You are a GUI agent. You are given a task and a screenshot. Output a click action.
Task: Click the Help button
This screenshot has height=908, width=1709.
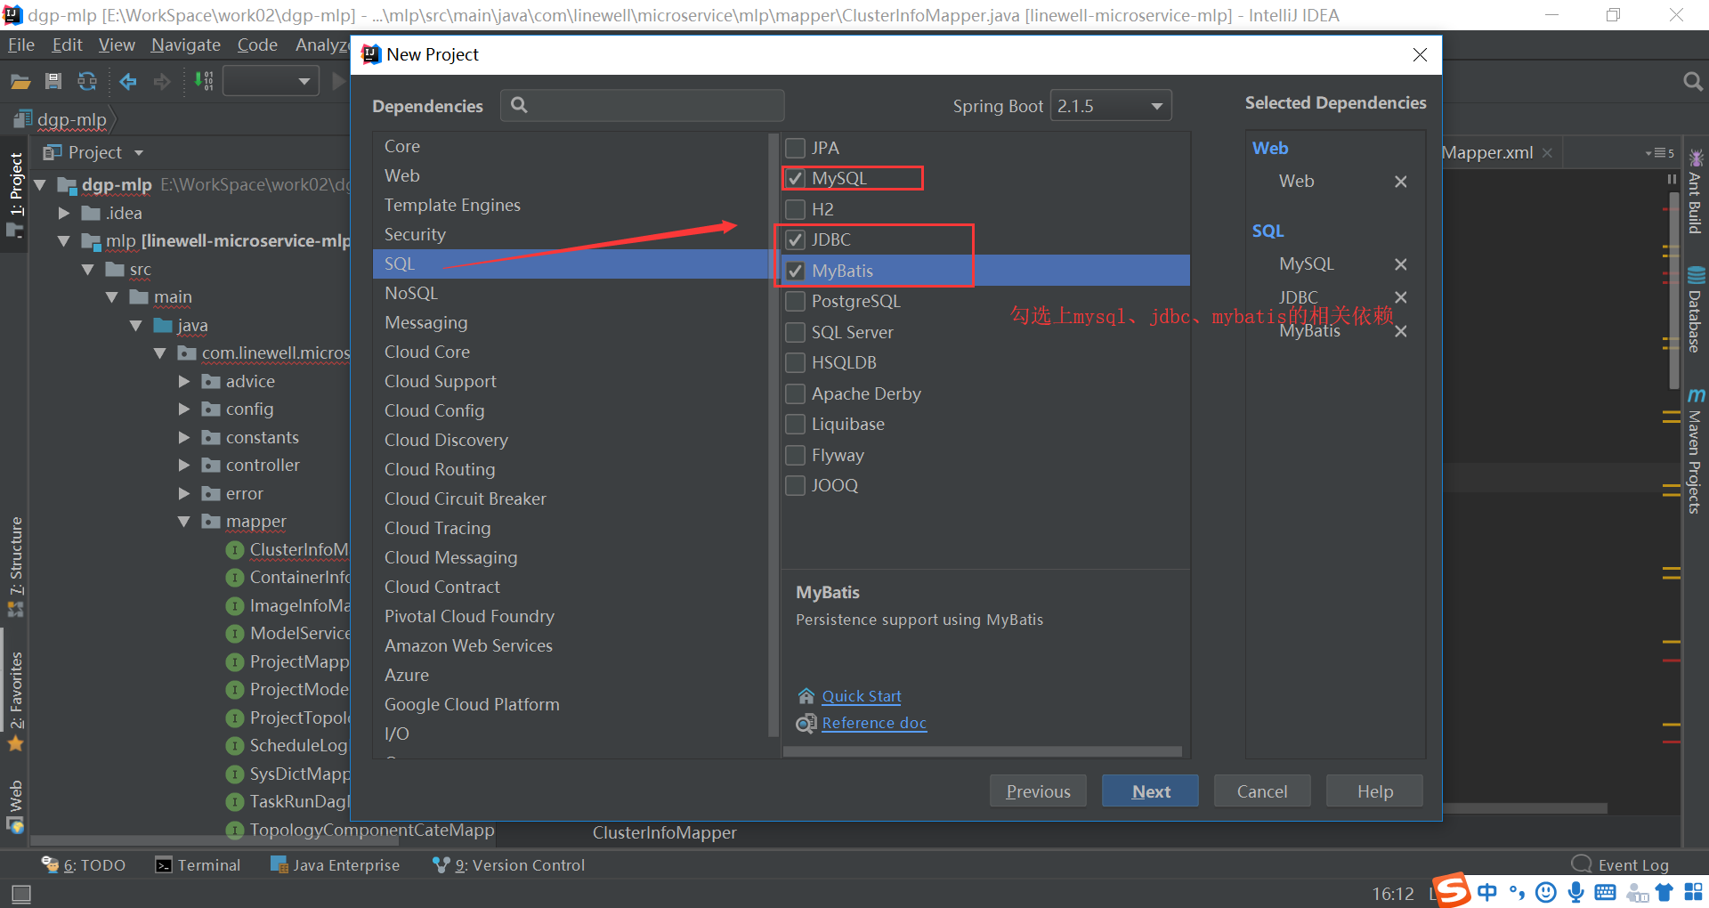[1374, 791]
